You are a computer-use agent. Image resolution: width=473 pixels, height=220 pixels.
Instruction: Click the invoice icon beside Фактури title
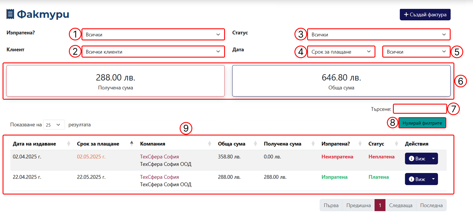(10, 14)
